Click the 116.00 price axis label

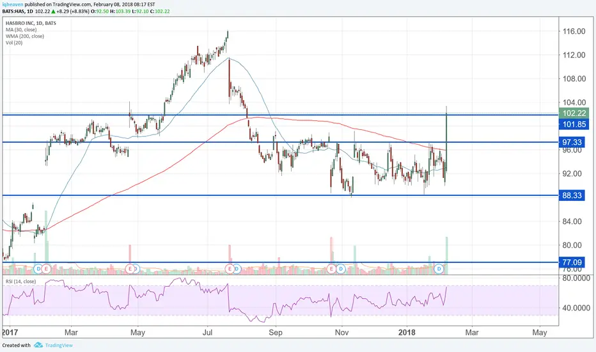[574, 31]
